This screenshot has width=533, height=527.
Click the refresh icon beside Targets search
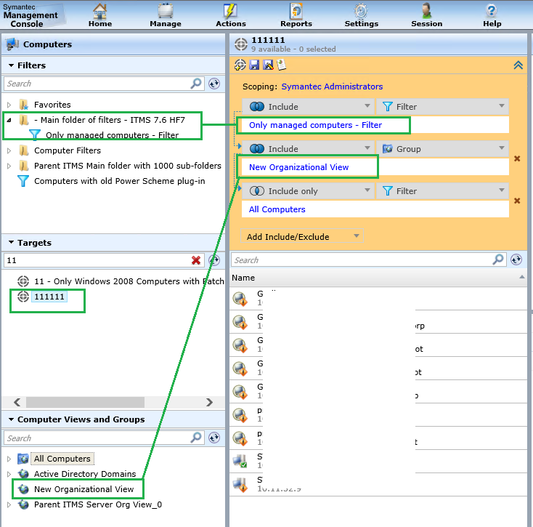pyautogui.click(x=214, y=260)
